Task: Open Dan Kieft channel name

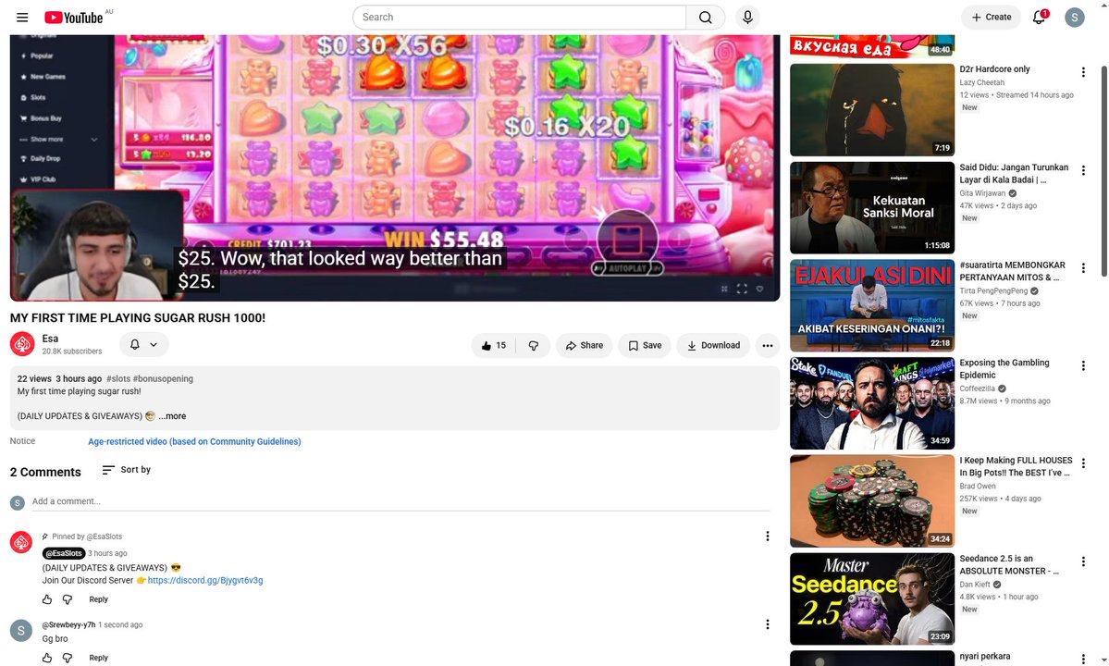Action: click(x=975, y=585)
